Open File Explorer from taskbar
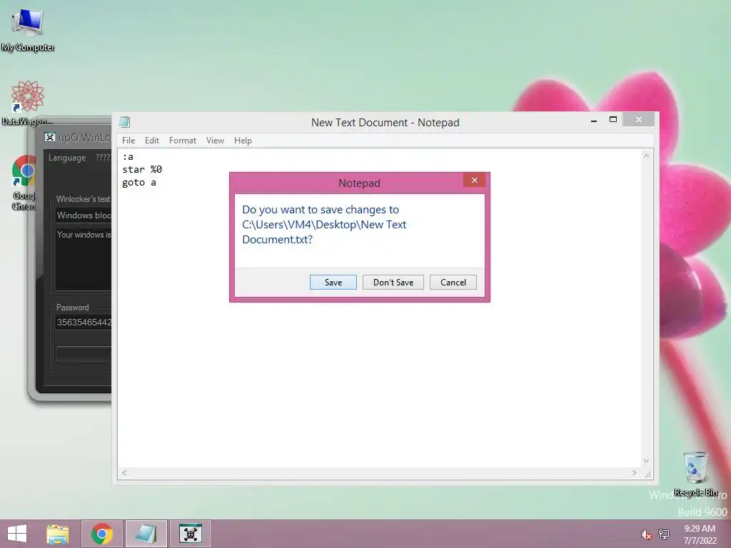The image size is (731, 548). 58,534
